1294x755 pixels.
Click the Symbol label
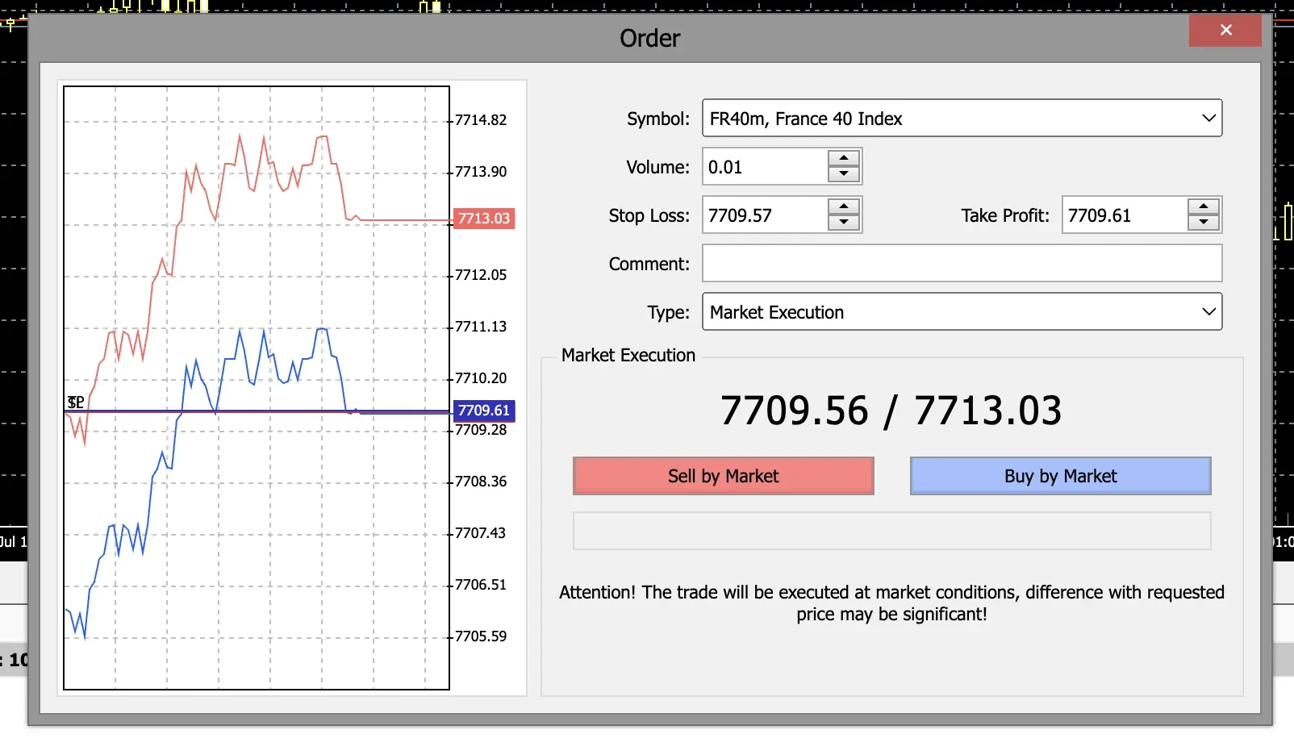658,119
